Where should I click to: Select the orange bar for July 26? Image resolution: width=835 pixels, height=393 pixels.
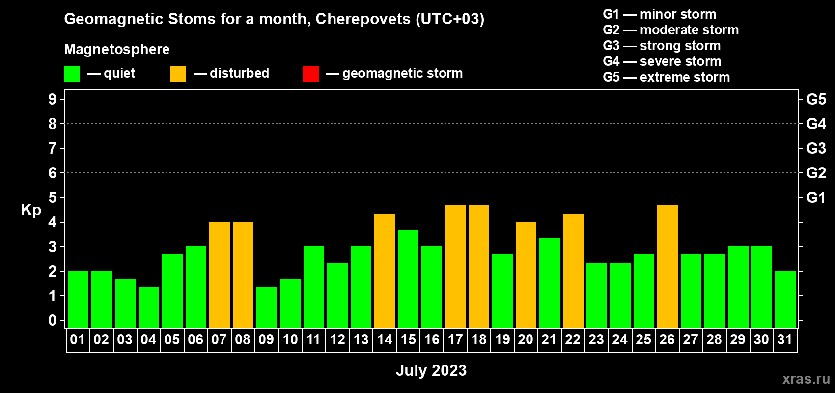[x=668, y=267]
